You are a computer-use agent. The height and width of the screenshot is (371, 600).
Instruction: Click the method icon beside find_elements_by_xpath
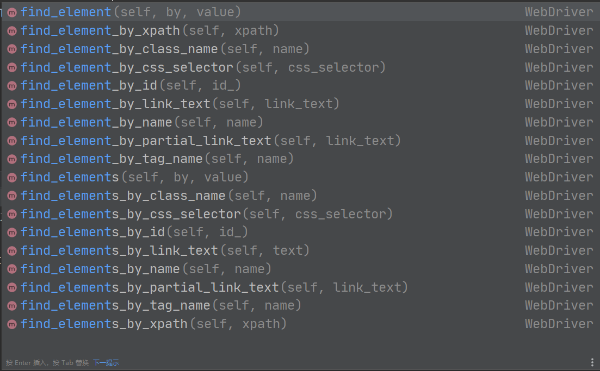tap(12, 324)
